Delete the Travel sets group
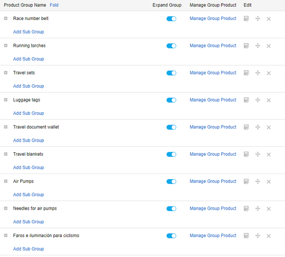285x257 pixels. 268,73
